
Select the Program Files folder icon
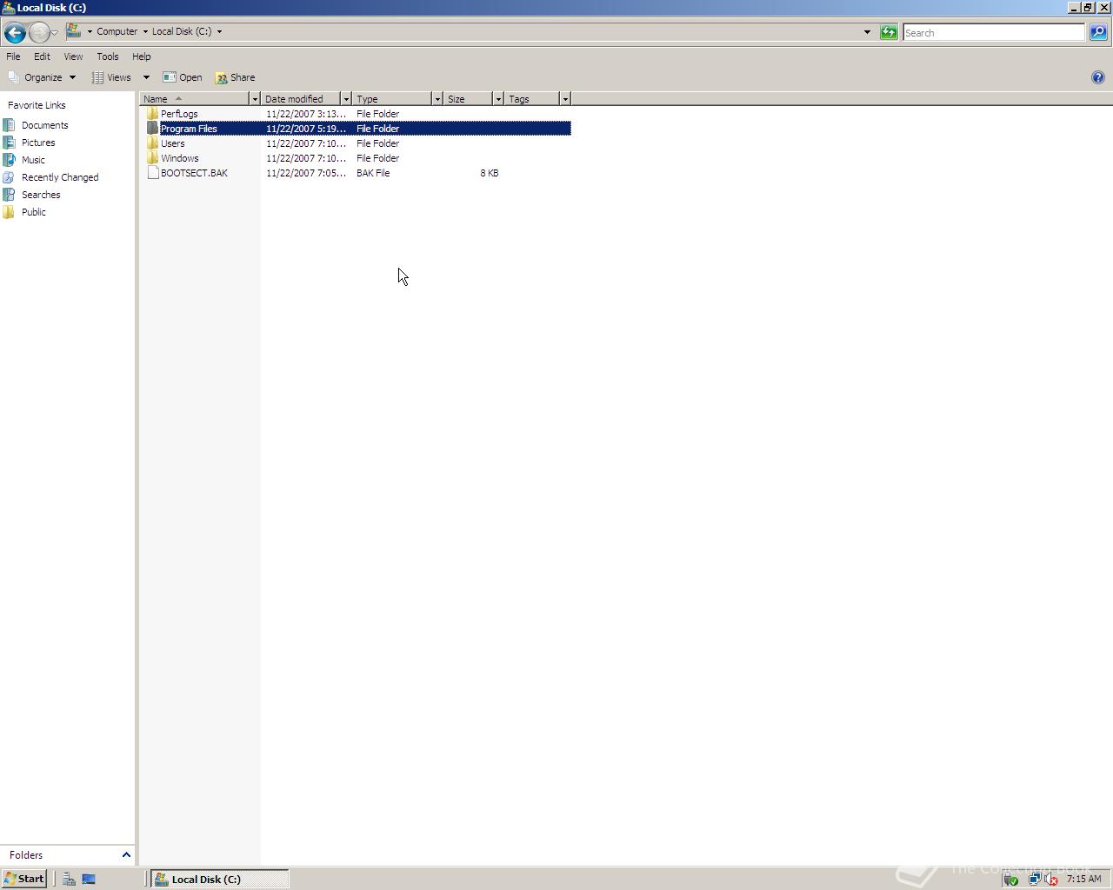152,129
